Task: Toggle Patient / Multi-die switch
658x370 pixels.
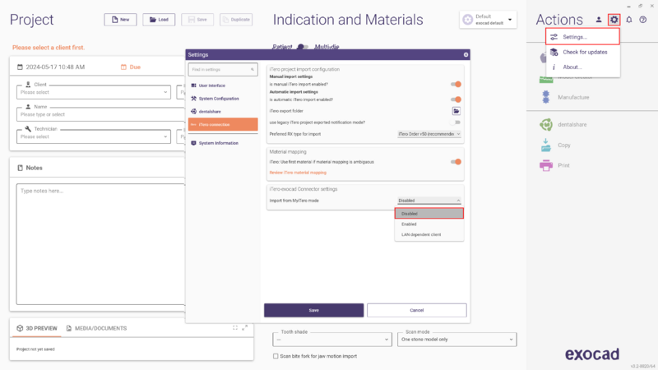Action: click(x=303, y=47)
